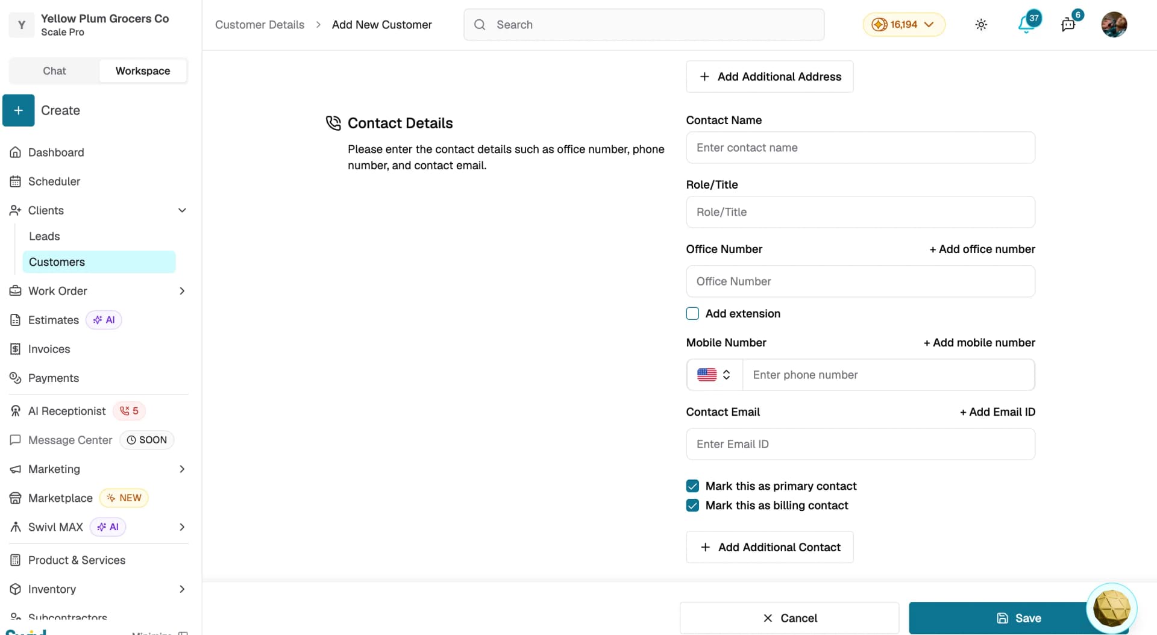The image size is (1157, 635).
Task: Open the 16,194 credits dropdown
Action: (903, 25)
